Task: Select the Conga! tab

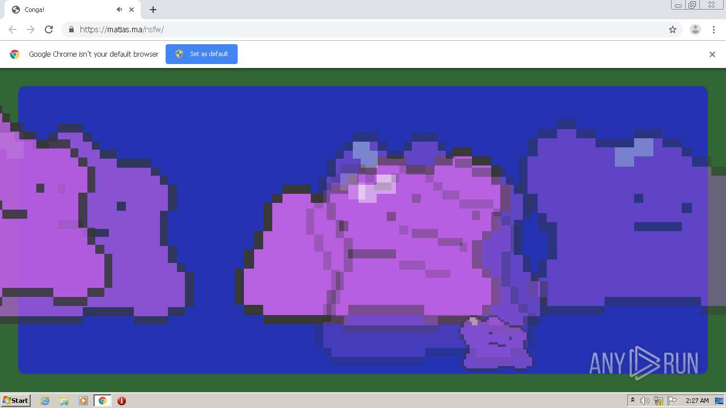Action: click(73, 10)
